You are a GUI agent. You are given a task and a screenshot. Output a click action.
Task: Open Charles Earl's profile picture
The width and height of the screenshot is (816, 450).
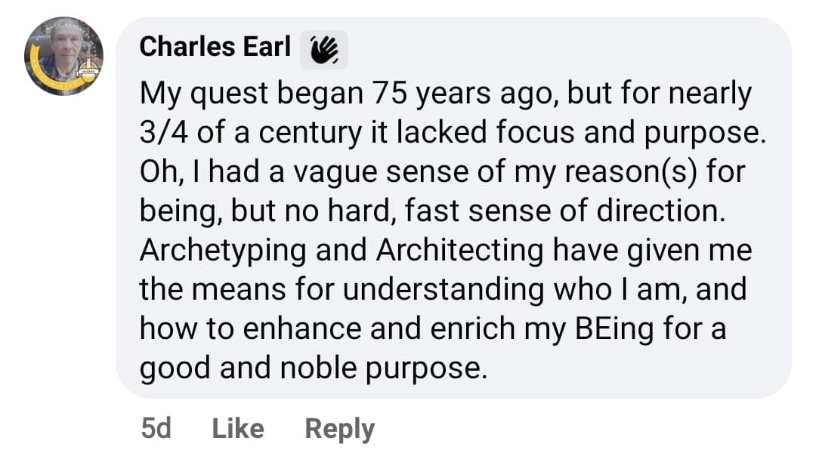click(x=63, y=56)
